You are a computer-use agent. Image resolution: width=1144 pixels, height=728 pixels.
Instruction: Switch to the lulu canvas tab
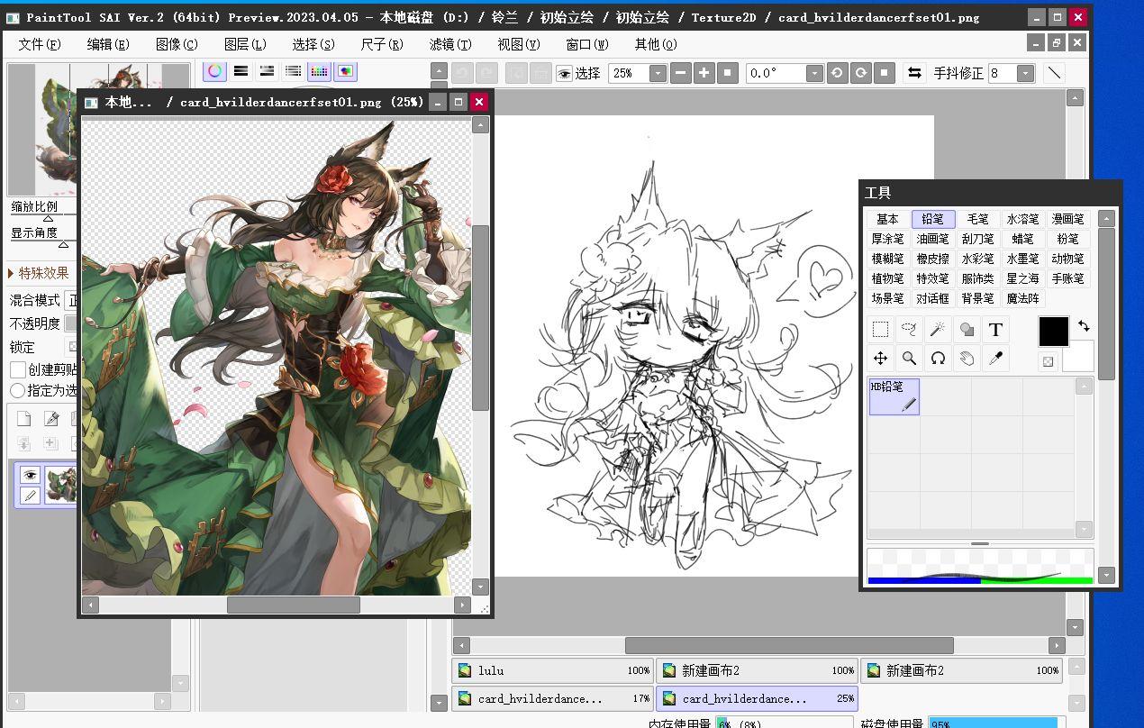tap(553, 670)
